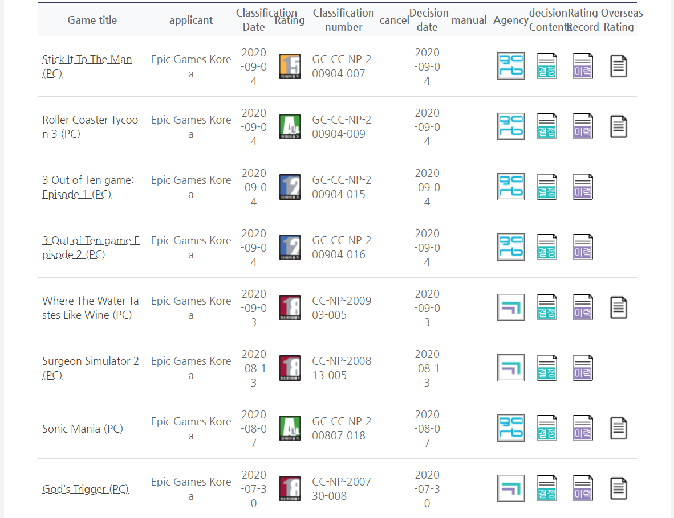The width and height of the screenshot is (674, 518).
Task: Click the 12 rating icon for Episode 2
Action: [x=290, y=248]
